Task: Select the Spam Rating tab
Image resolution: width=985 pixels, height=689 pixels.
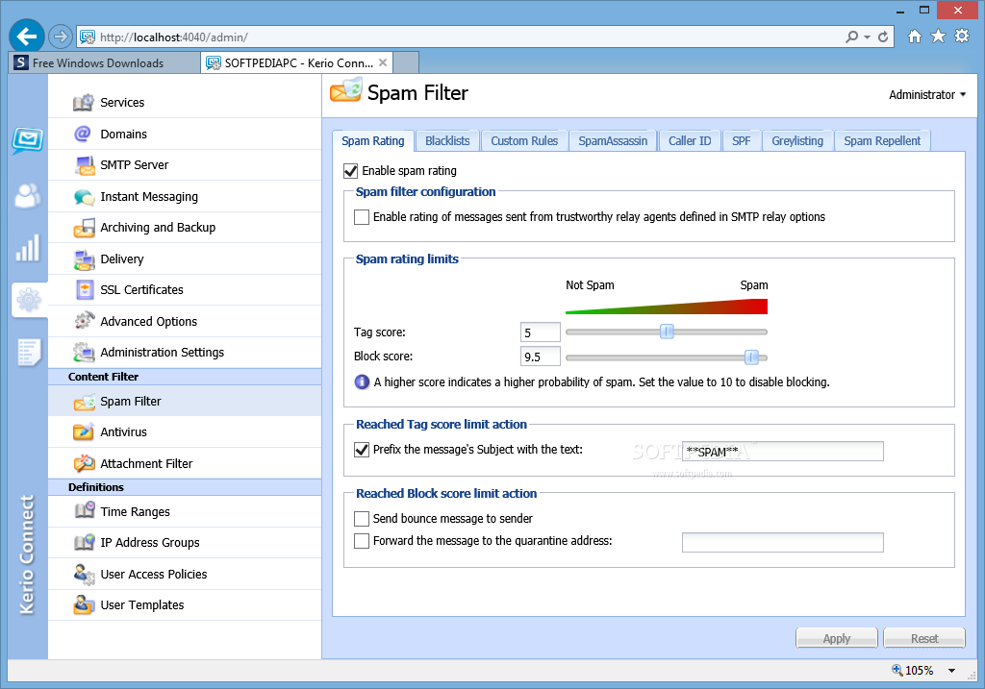Action: [373, 141]
